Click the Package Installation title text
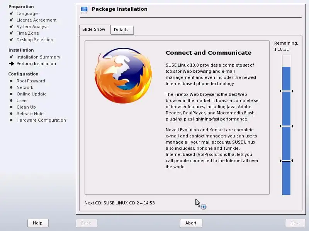309x231 pixels. click(x=120, y=9)
